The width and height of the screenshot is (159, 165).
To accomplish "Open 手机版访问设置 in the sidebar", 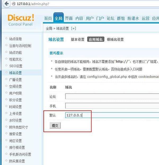I will pos(20,154).
